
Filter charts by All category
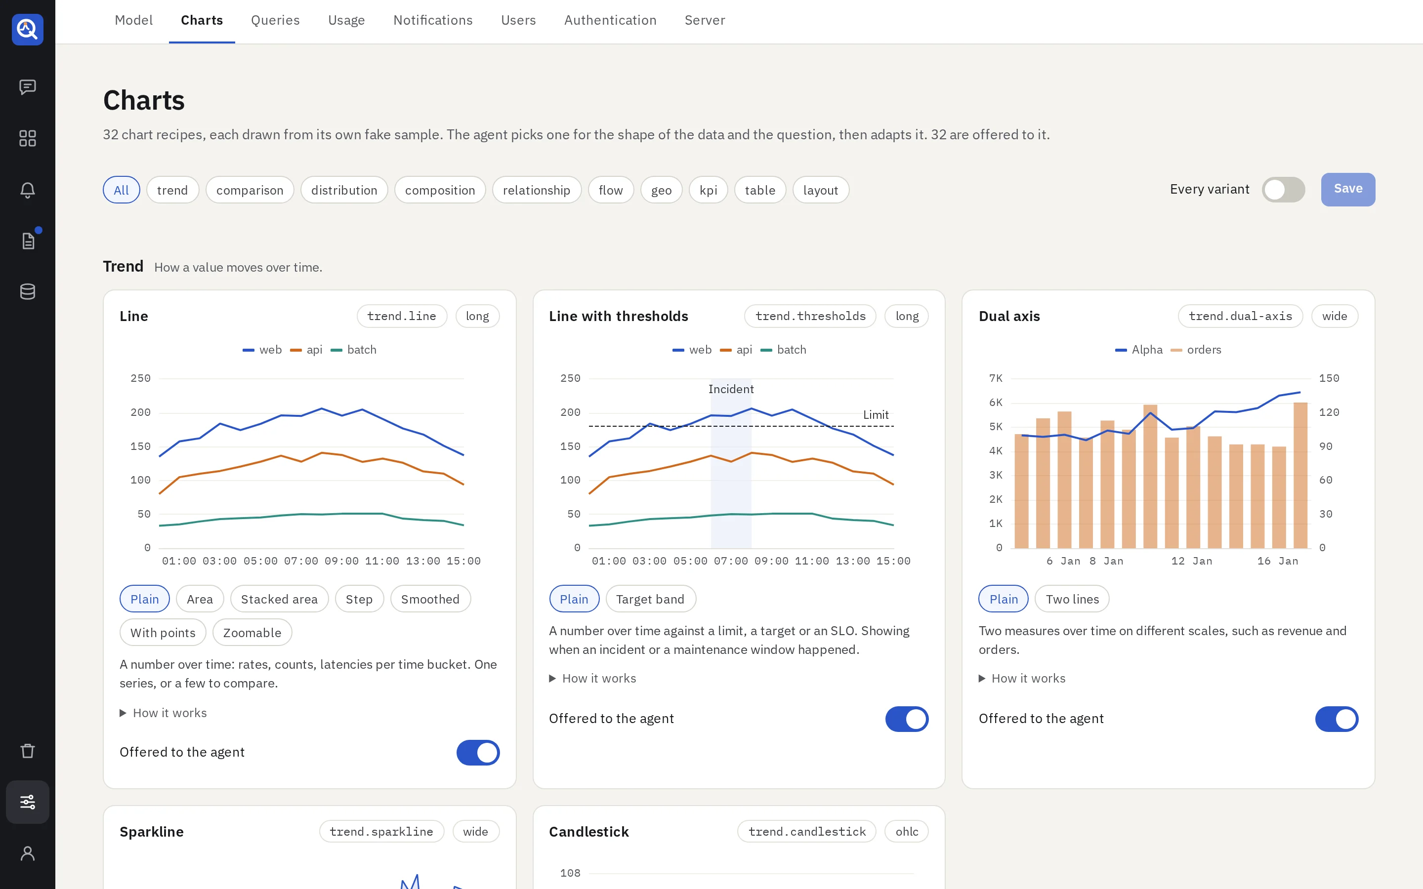(121, 190)
